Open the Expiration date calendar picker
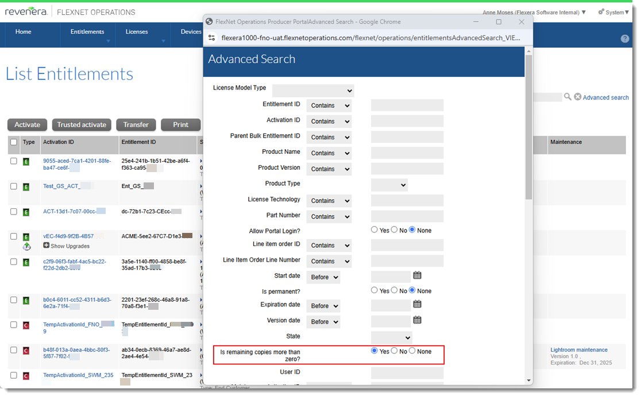The height and width of the screenshot is (397, 641). pos(418,304)
